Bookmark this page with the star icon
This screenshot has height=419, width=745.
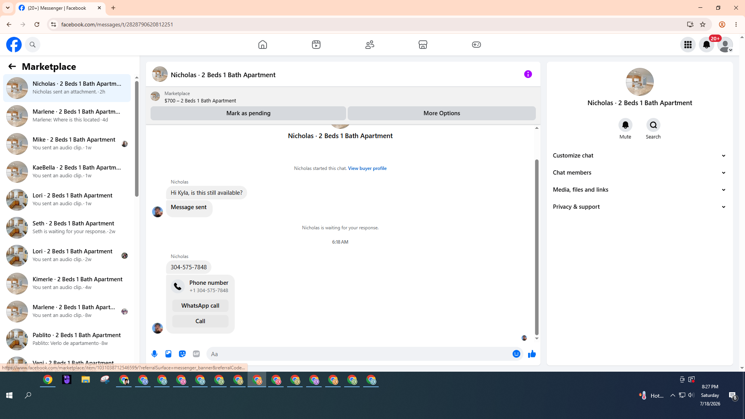click(x=703, y=24)
